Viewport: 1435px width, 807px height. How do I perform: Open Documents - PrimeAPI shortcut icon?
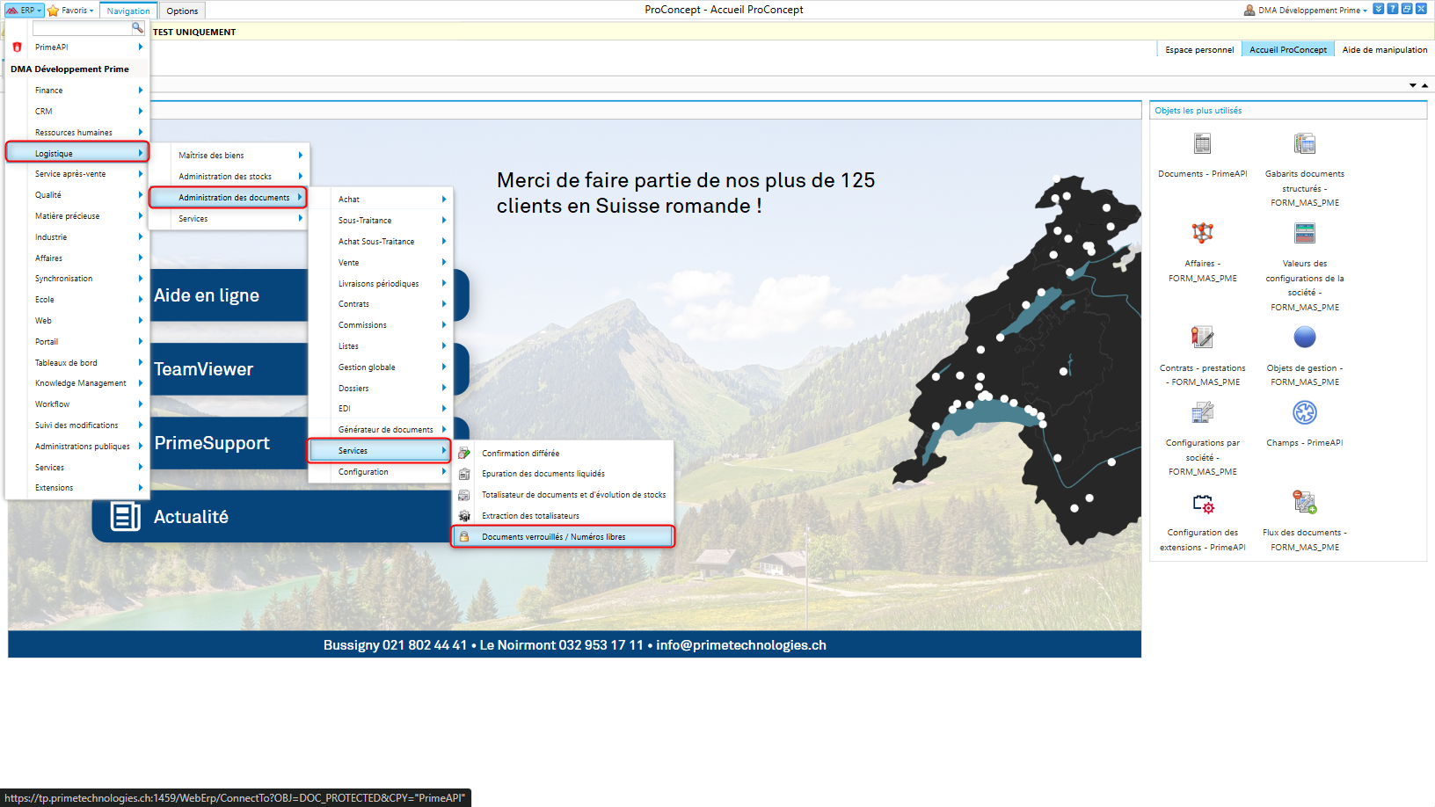pyautogui.click(x=1202, y=144)
